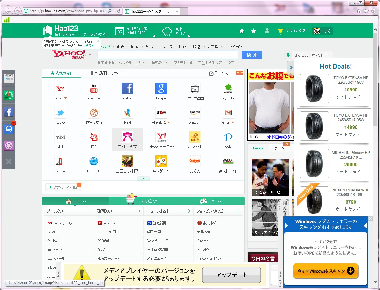380x290 pixels.
Task: Open the Gmail icon in popular sites
Action: pos(228,113)
